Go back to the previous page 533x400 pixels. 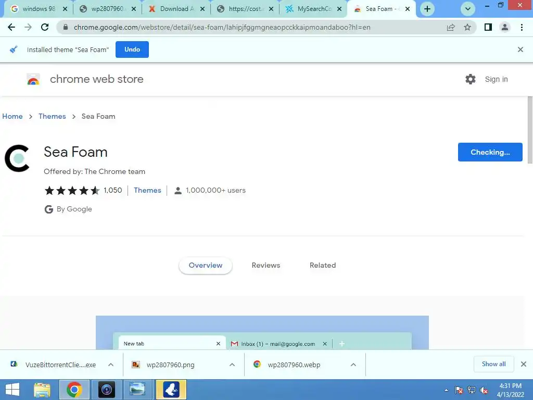(x=11, y=27)
